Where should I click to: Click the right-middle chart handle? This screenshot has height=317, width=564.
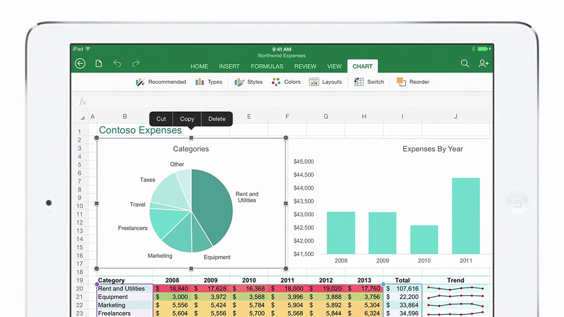pyautogui.click(x=286, y=203)
